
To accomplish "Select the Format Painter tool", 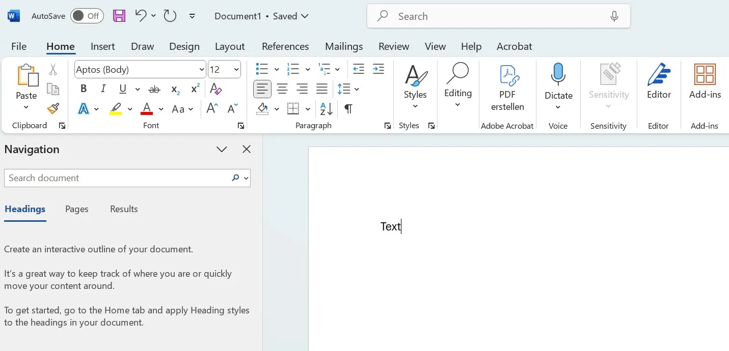I will click(52, 108).
